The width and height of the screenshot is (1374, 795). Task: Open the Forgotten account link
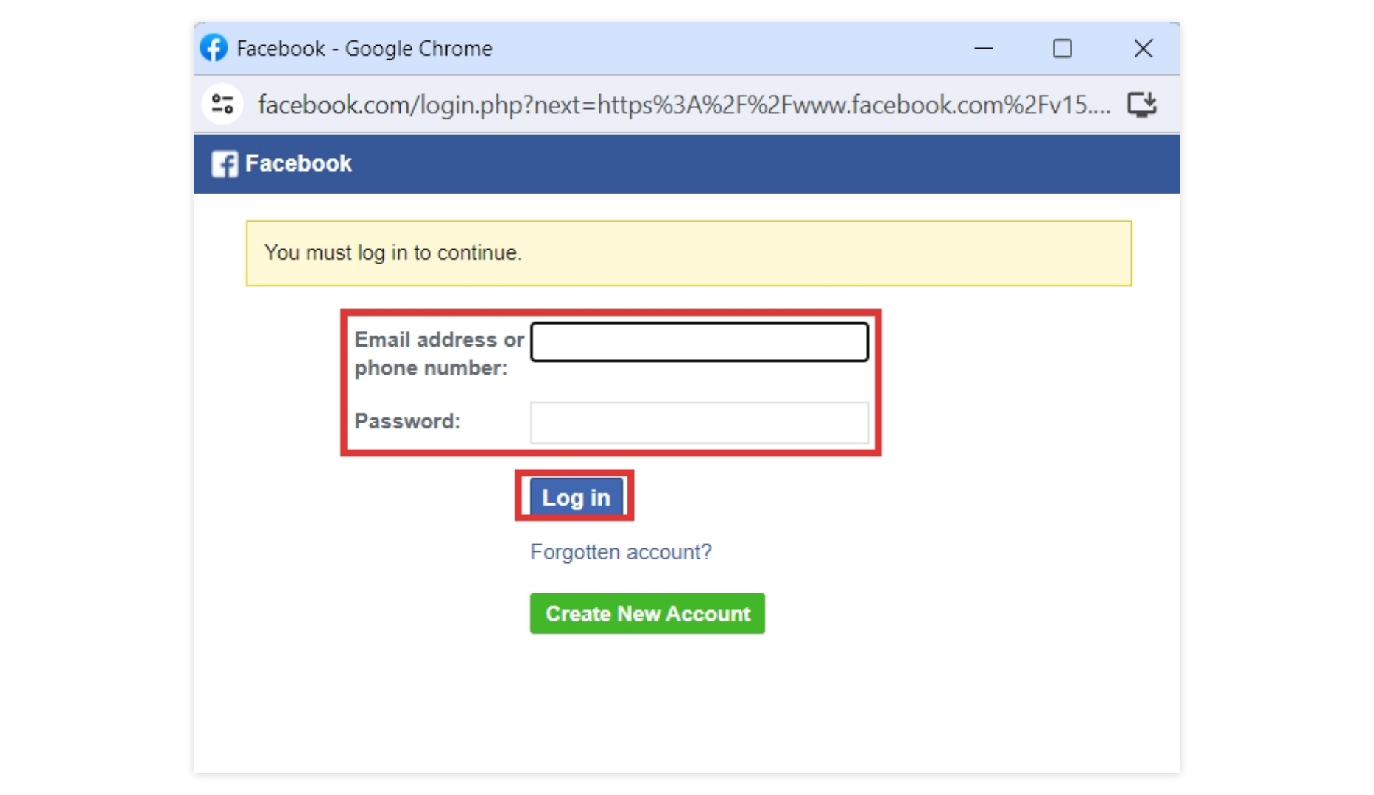coord(621,551)
